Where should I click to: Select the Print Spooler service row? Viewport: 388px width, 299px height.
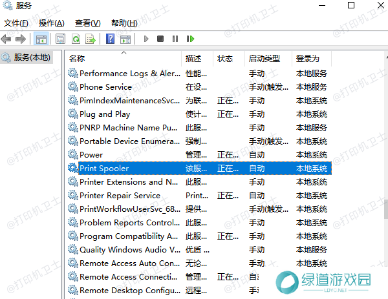pos(199,169)
